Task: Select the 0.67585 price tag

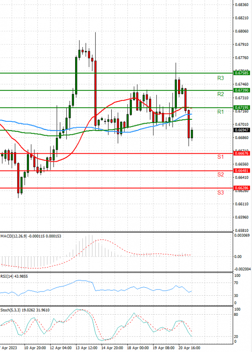Action: coord(241,73)
